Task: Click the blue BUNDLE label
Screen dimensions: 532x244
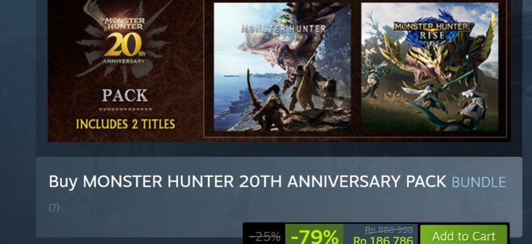Action: click(x=479, y=182)
